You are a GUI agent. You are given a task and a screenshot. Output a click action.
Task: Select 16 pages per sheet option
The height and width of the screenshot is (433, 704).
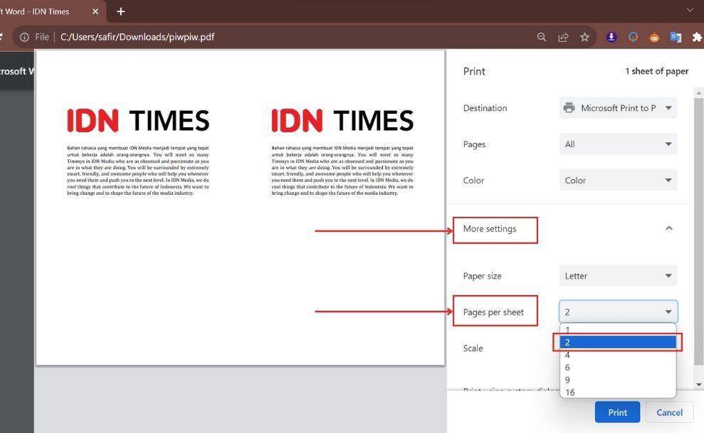(618, 392)
